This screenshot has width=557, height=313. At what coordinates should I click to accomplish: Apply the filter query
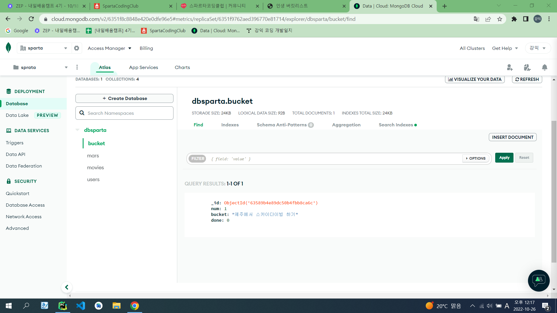click(504, 158)
